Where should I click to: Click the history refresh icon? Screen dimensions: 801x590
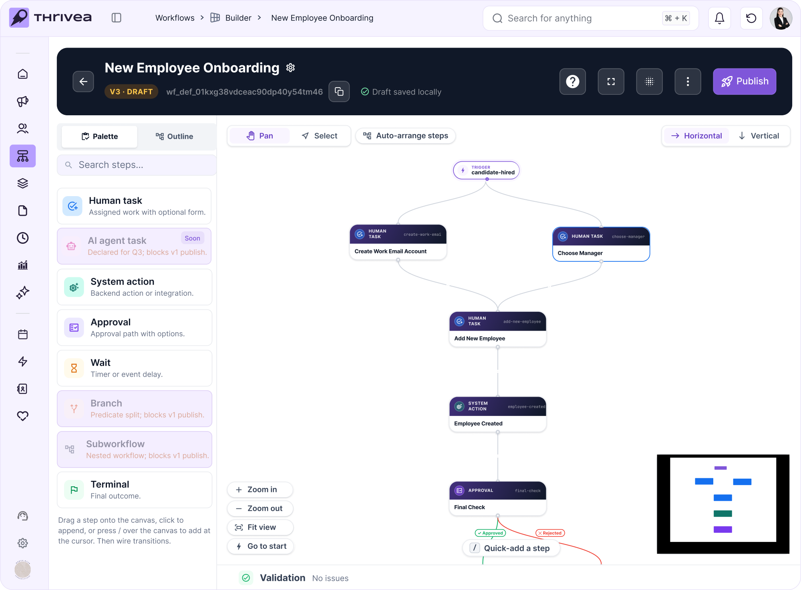tap(751, 18)
